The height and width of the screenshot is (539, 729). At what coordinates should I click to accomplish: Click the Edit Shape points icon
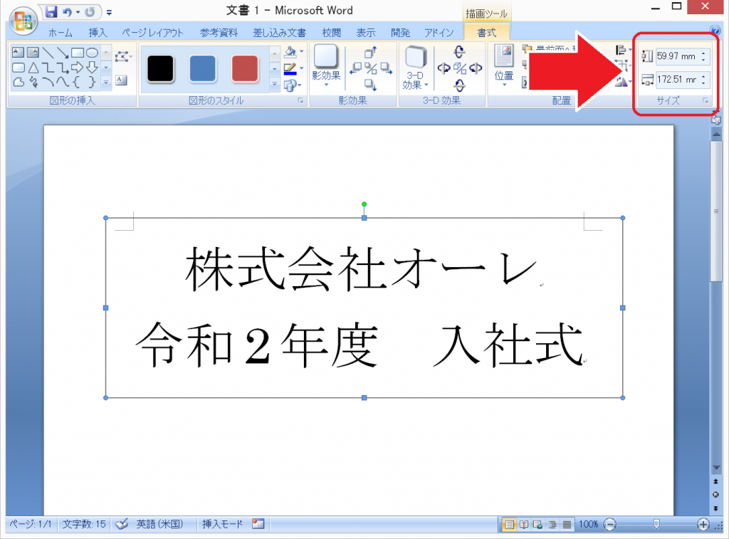pos(122,56)
